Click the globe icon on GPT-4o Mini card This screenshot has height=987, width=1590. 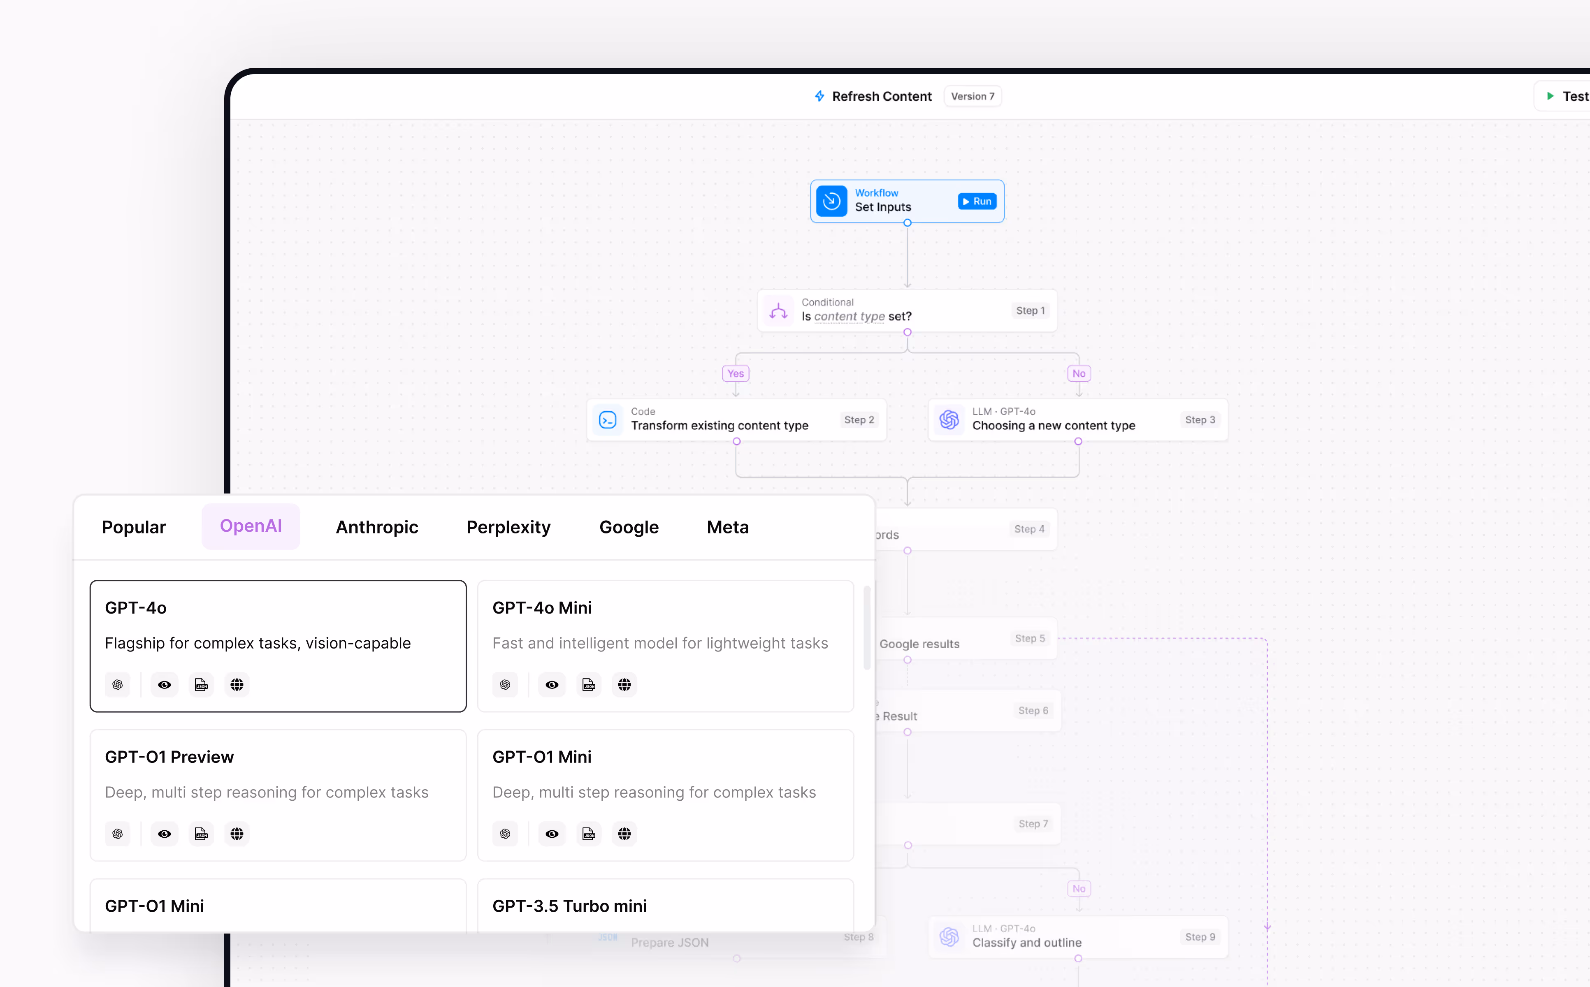624,685
